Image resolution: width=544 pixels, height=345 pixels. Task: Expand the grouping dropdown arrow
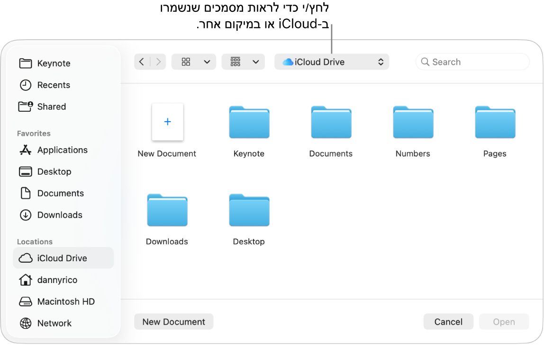click(256, 62)
